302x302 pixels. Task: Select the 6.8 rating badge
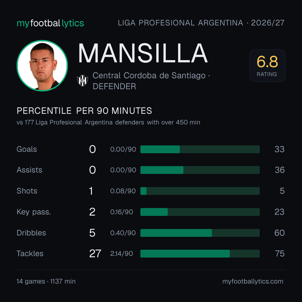click(x=267, y=65)
